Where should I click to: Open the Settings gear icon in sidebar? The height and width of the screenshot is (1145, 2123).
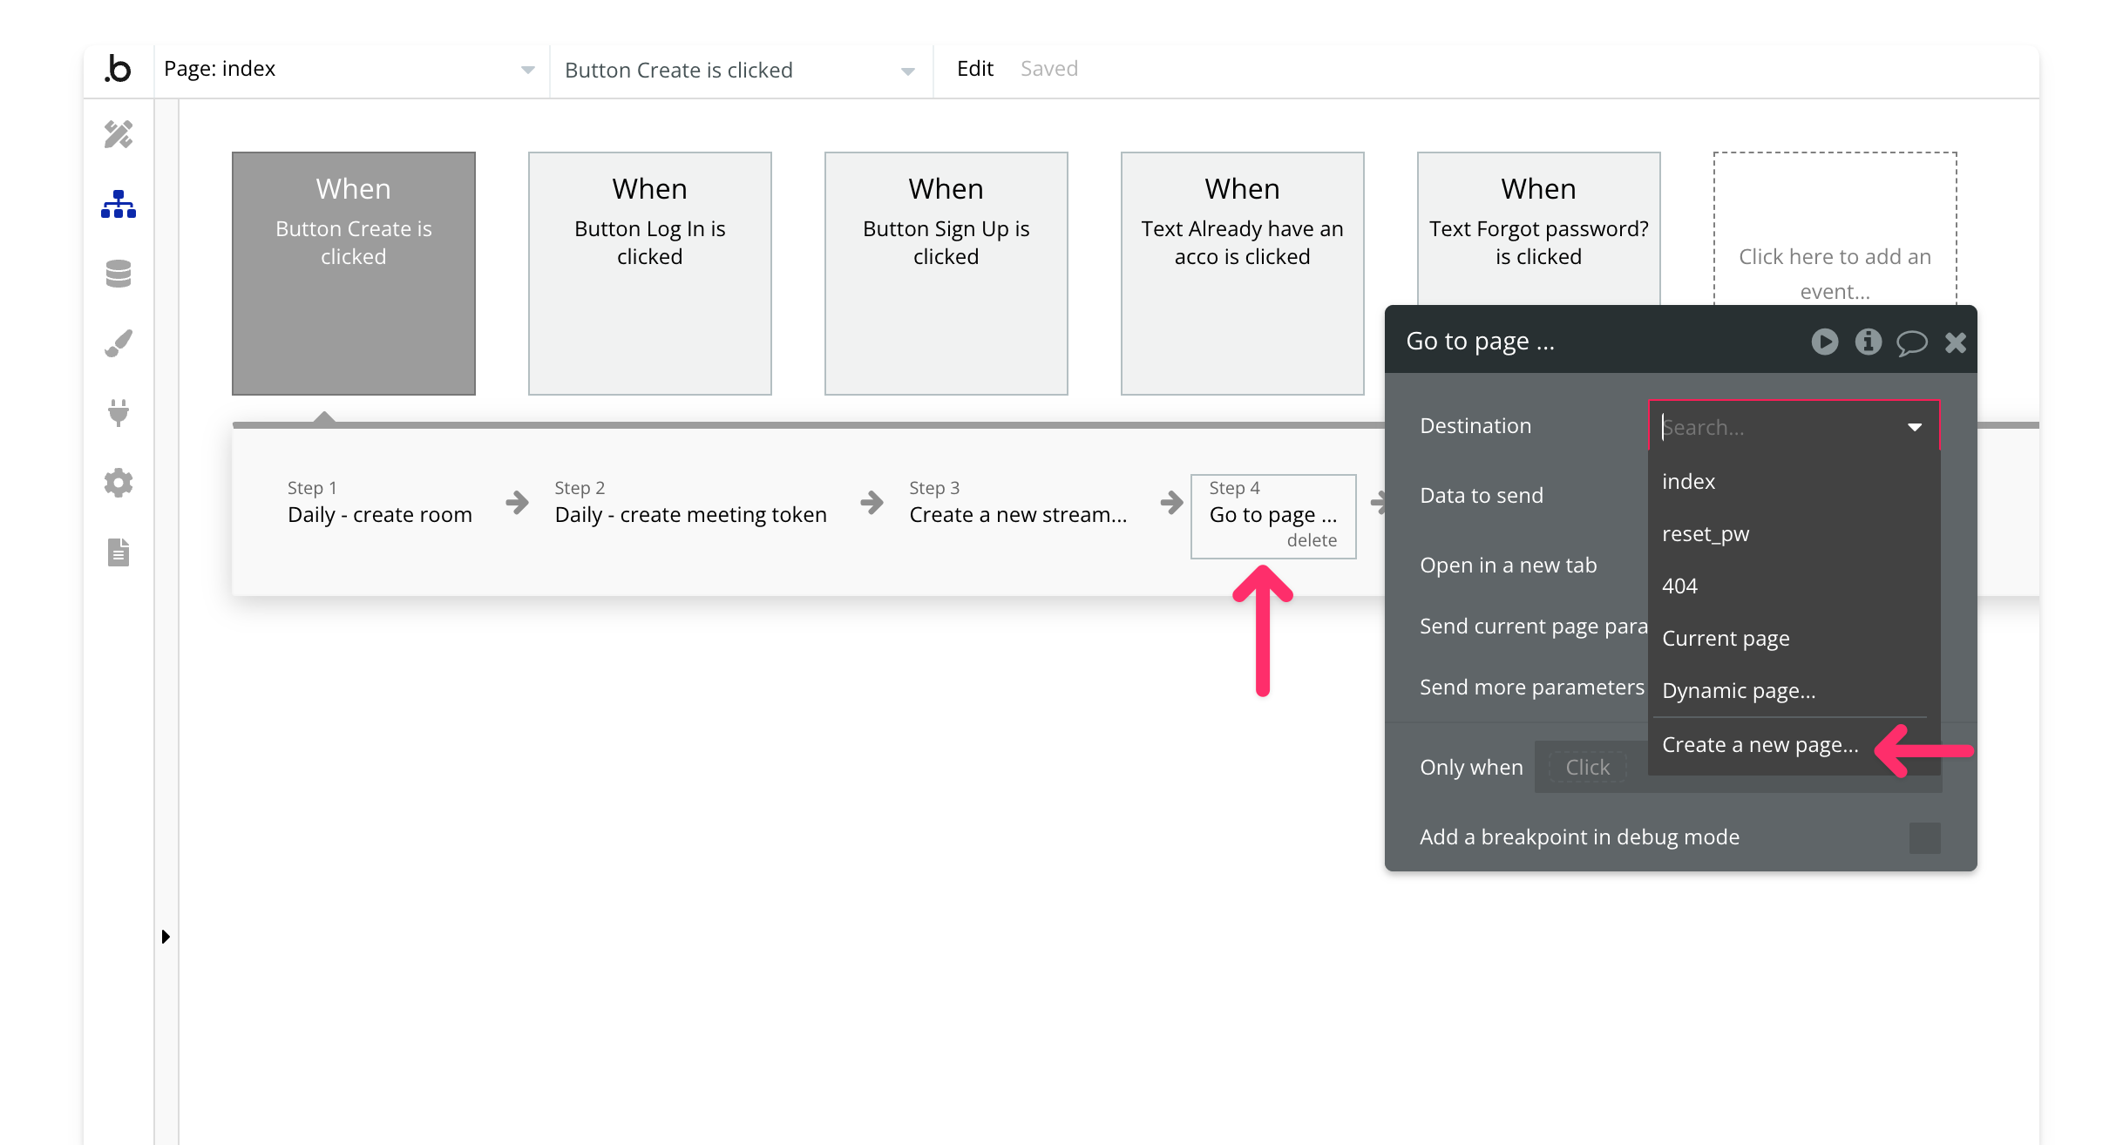click(x=119, y=482)
